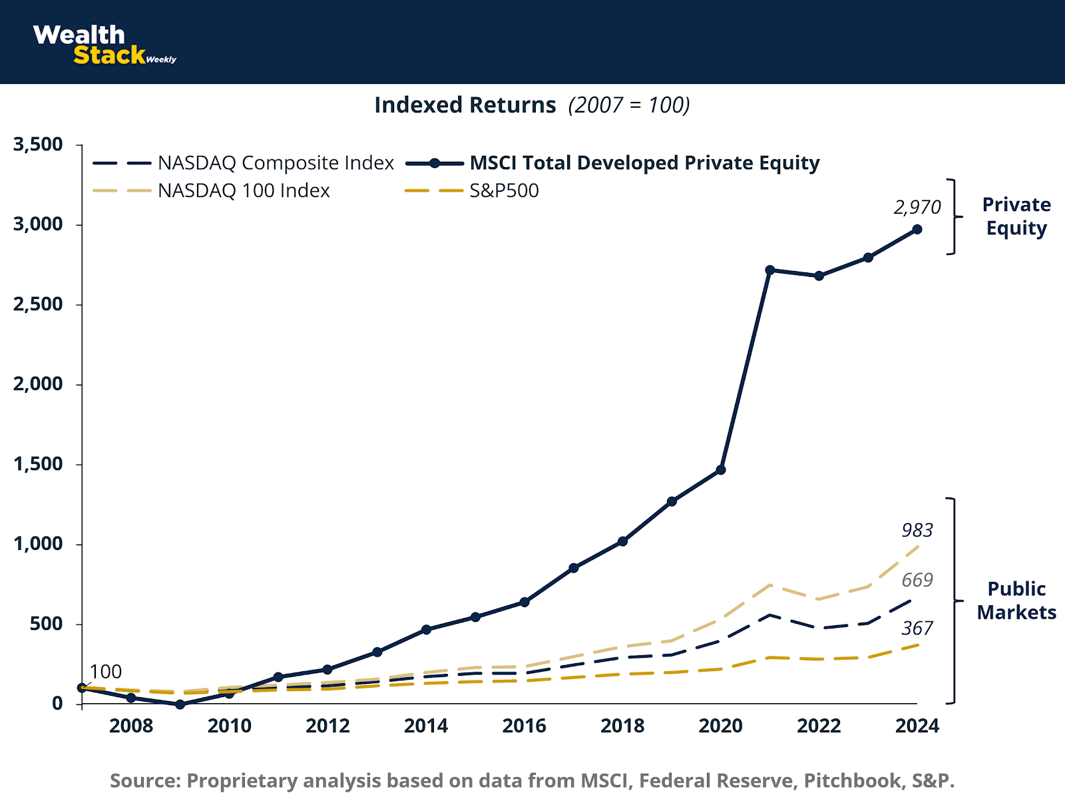Click the 2022 x-axis label
Screen dimensions: 1065x799
pyautogui.click(x=819, y=726)
